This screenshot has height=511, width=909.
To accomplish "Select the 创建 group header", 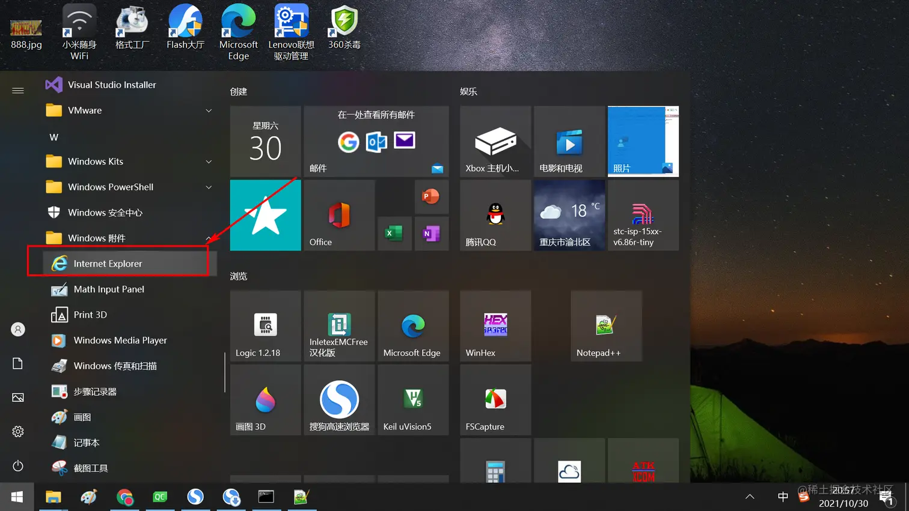I will point(239,92).
